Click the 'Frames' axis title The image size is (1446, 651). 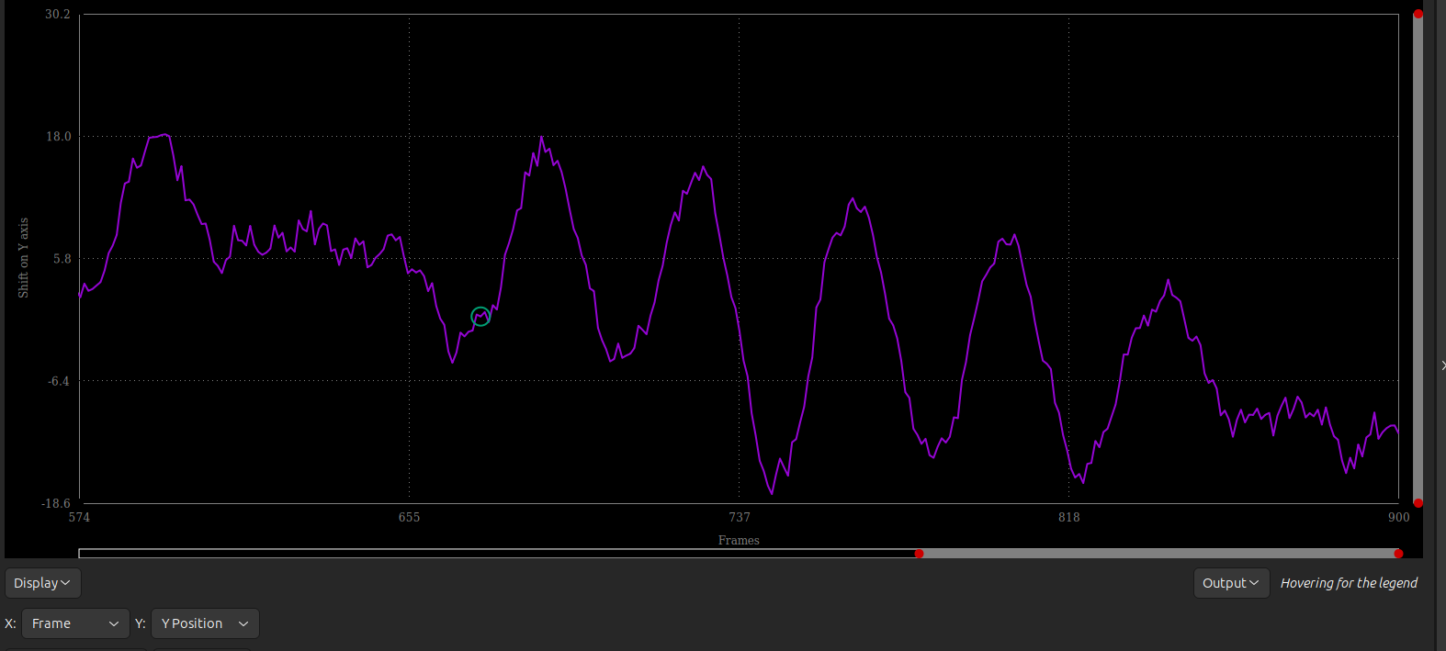coord(739,540)
